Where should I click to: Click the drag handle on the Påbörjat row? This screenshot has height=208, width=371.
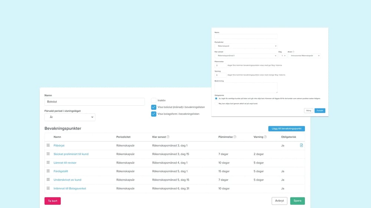click(48, 145)
